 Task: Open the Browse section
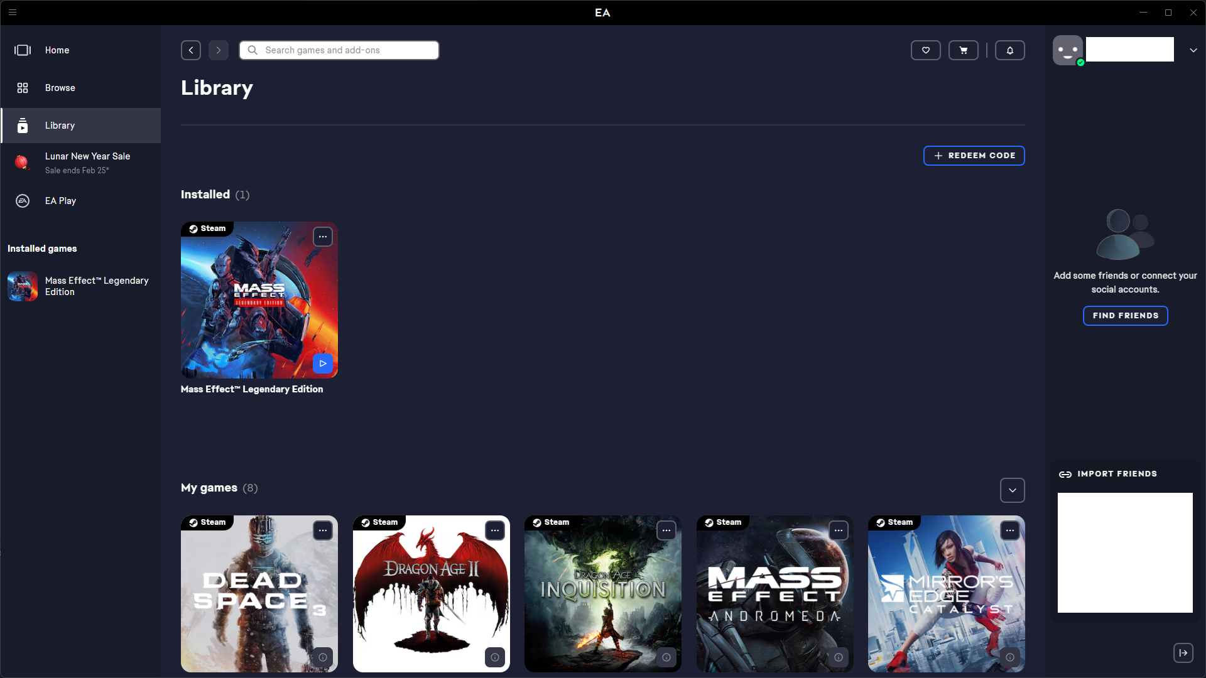point(60,88)
